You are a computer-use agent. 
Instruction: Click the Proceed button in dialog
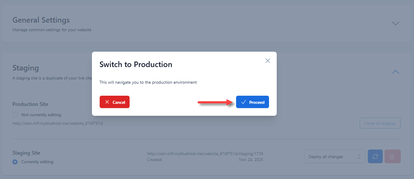click(x=252, y=102)
